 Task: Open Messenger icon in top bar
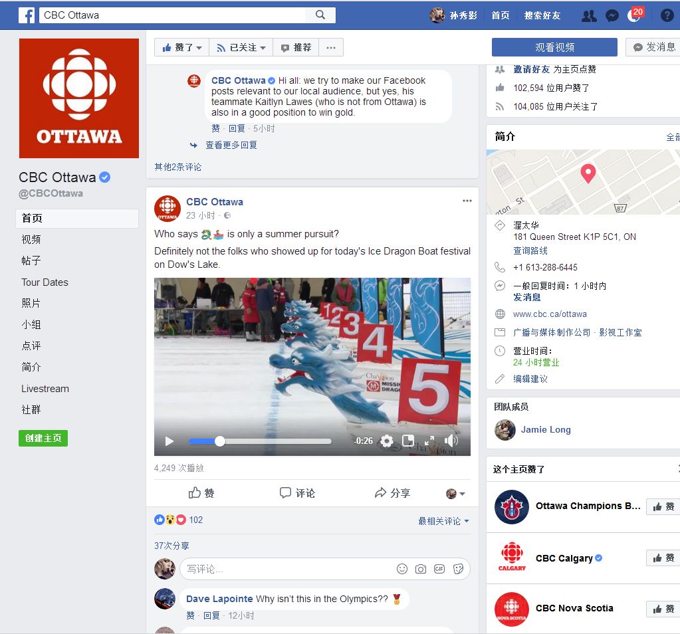[612, 16]
